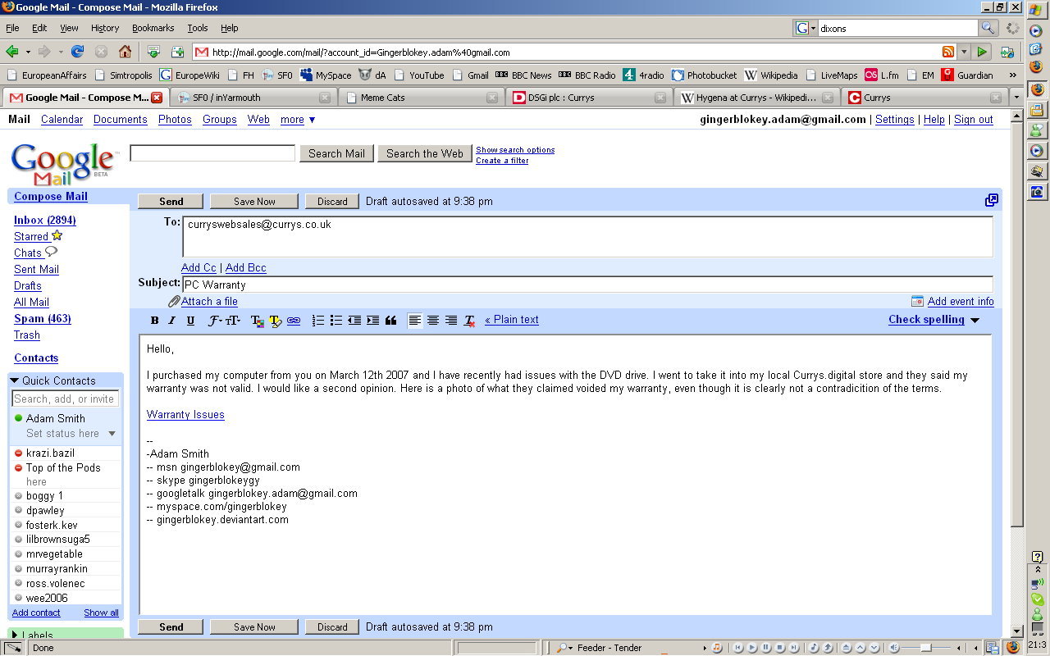Screen dimensions: 1050x656
Task: Open the Bookmarks menu
Action: (153, 28)
